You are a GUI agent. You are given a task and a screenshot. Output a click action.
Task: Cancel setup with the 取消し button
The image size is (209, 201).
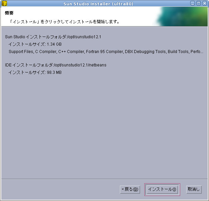(194, 189)
